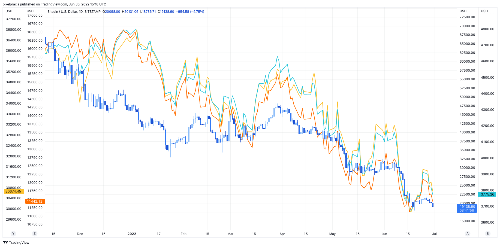Select the open value O20098.00

pos(111,12)
